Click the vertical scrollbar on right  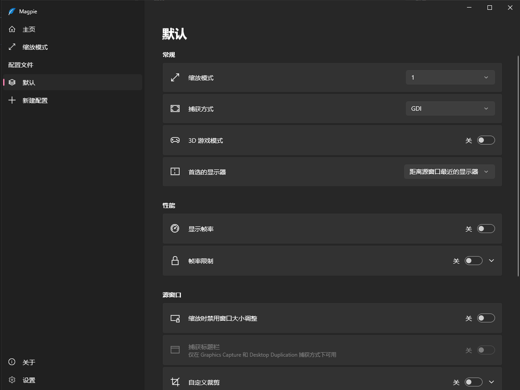518,165
